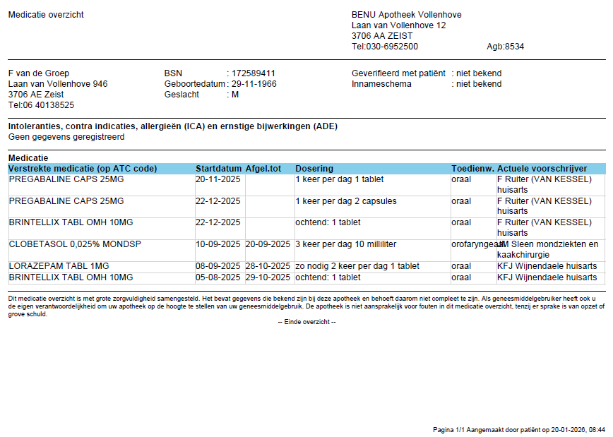Viewport: 613px width, 437px height.
Task: Select the pharmacy name "BENU Apotheek Vollenhove"
Action: [x=406, y=15]
